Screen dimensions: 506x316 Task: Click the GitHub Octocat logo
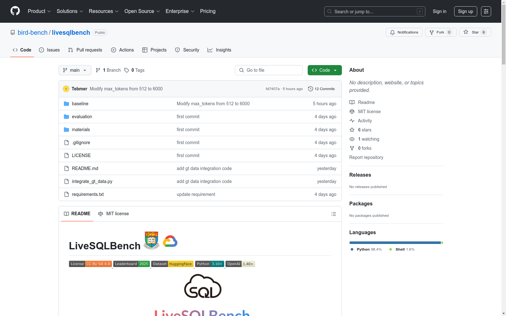[x=15, y=11]
